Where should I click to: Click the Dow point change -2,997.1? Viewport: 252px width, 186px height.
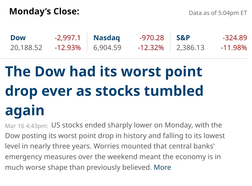pos(67,38)
